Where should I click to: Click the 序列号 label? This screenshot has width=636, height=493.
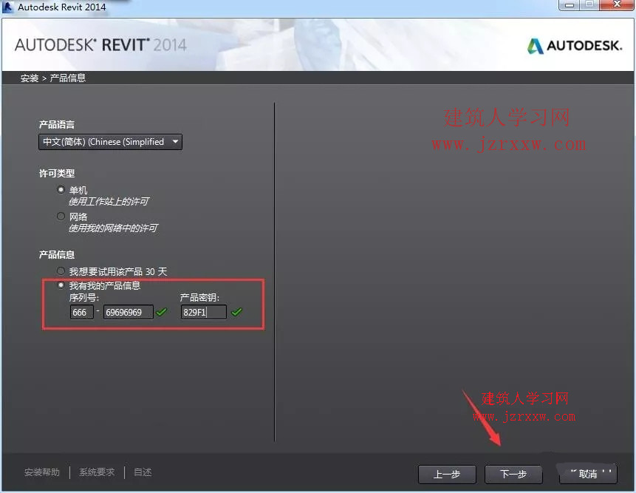[84, 298]
